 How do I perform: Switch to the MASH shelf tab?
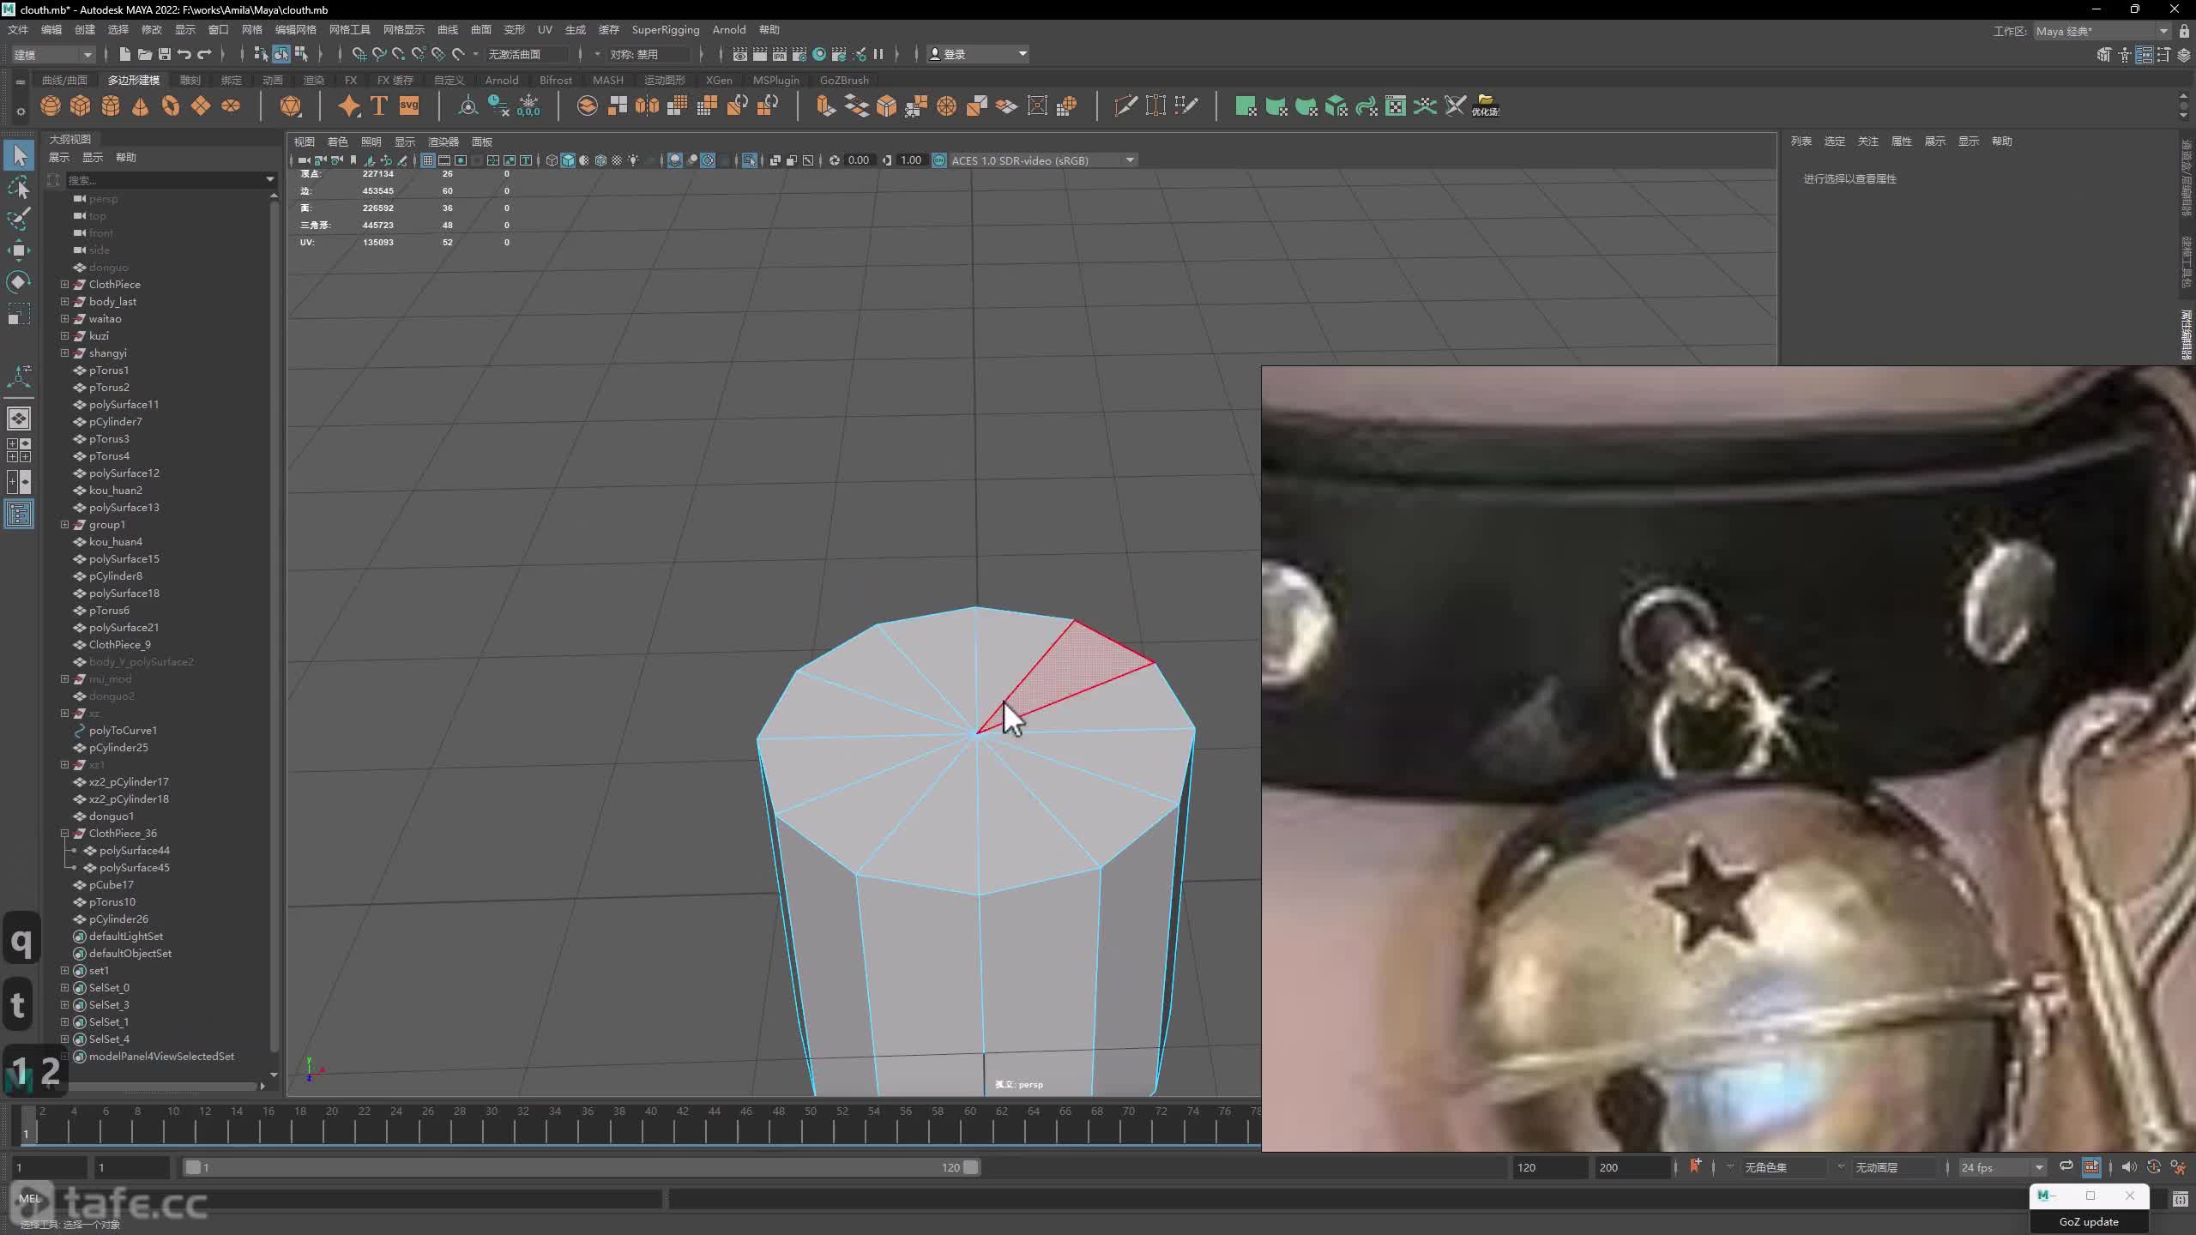pyautogui.click(x=607, y=80)
